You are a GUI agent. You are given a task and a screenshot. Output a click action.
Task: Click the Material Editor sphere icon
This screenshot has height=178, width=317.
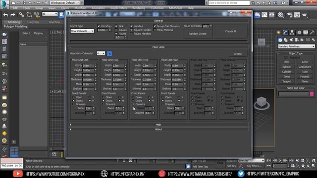[281, 15]
